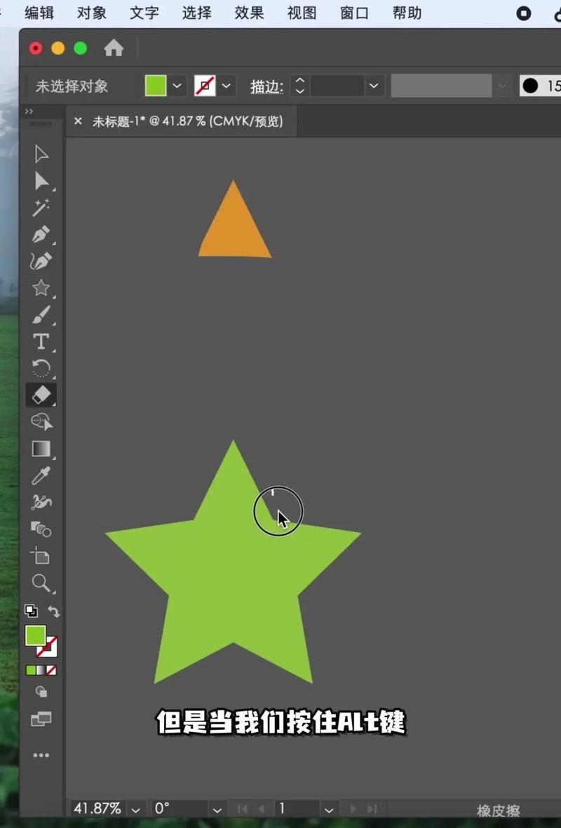Select the Eyedropper tool
Screen dimensions: 561x828
[41, 475]
